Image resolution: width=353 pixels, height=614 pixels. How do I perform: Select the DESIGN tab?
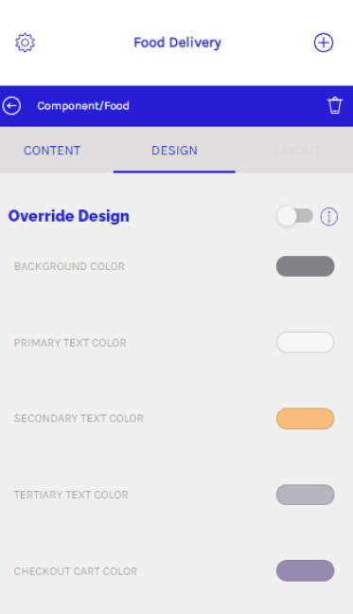(174, 151)
